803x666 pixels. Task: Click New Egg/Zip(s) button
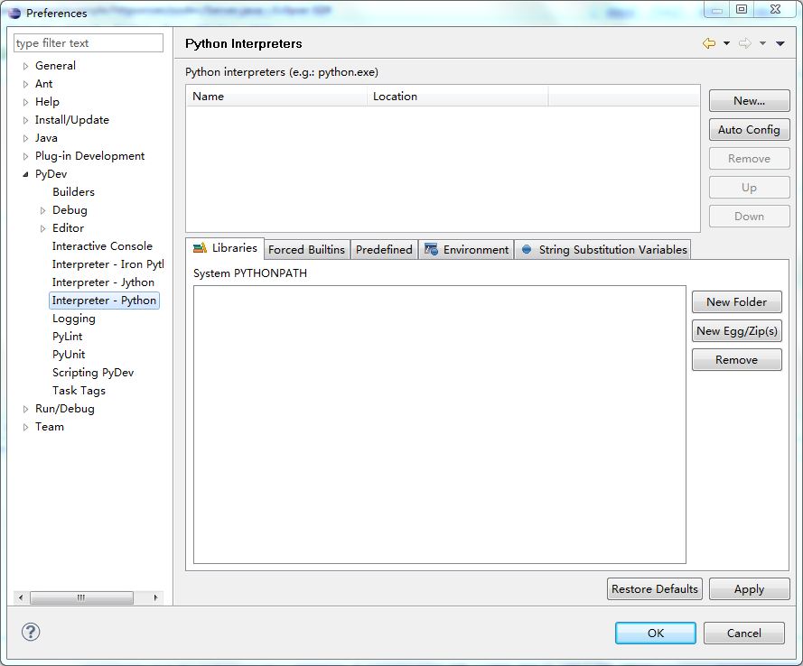click(x=736, y=331)
